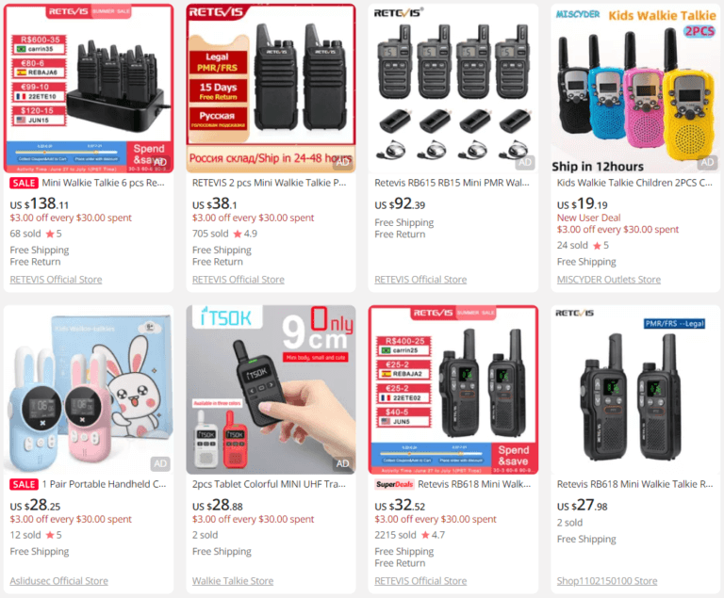Visit Shop1102150100 Store link

click(607, 581)
